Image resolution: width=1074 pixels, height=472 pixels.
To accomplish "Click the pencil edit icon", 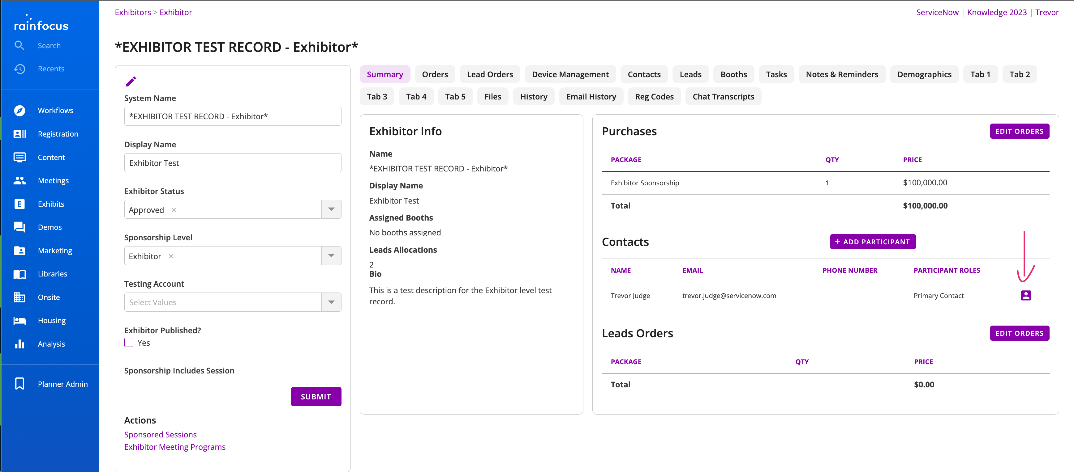I will 131,81.
